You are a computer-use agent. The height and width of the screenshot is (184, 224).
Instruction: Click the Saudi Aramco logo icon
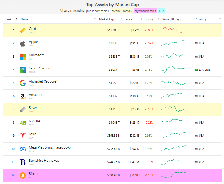[23, 70]
